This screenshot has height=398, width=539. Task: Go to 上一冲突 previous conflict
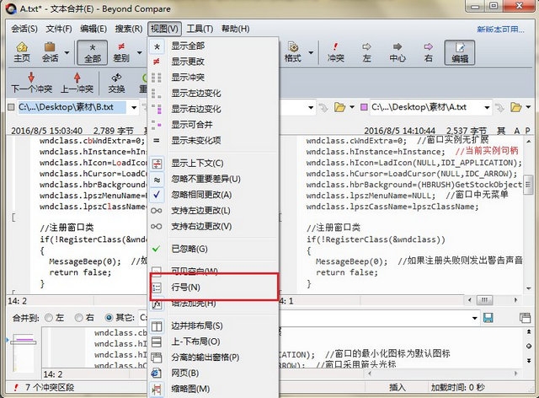coord(77,83)
